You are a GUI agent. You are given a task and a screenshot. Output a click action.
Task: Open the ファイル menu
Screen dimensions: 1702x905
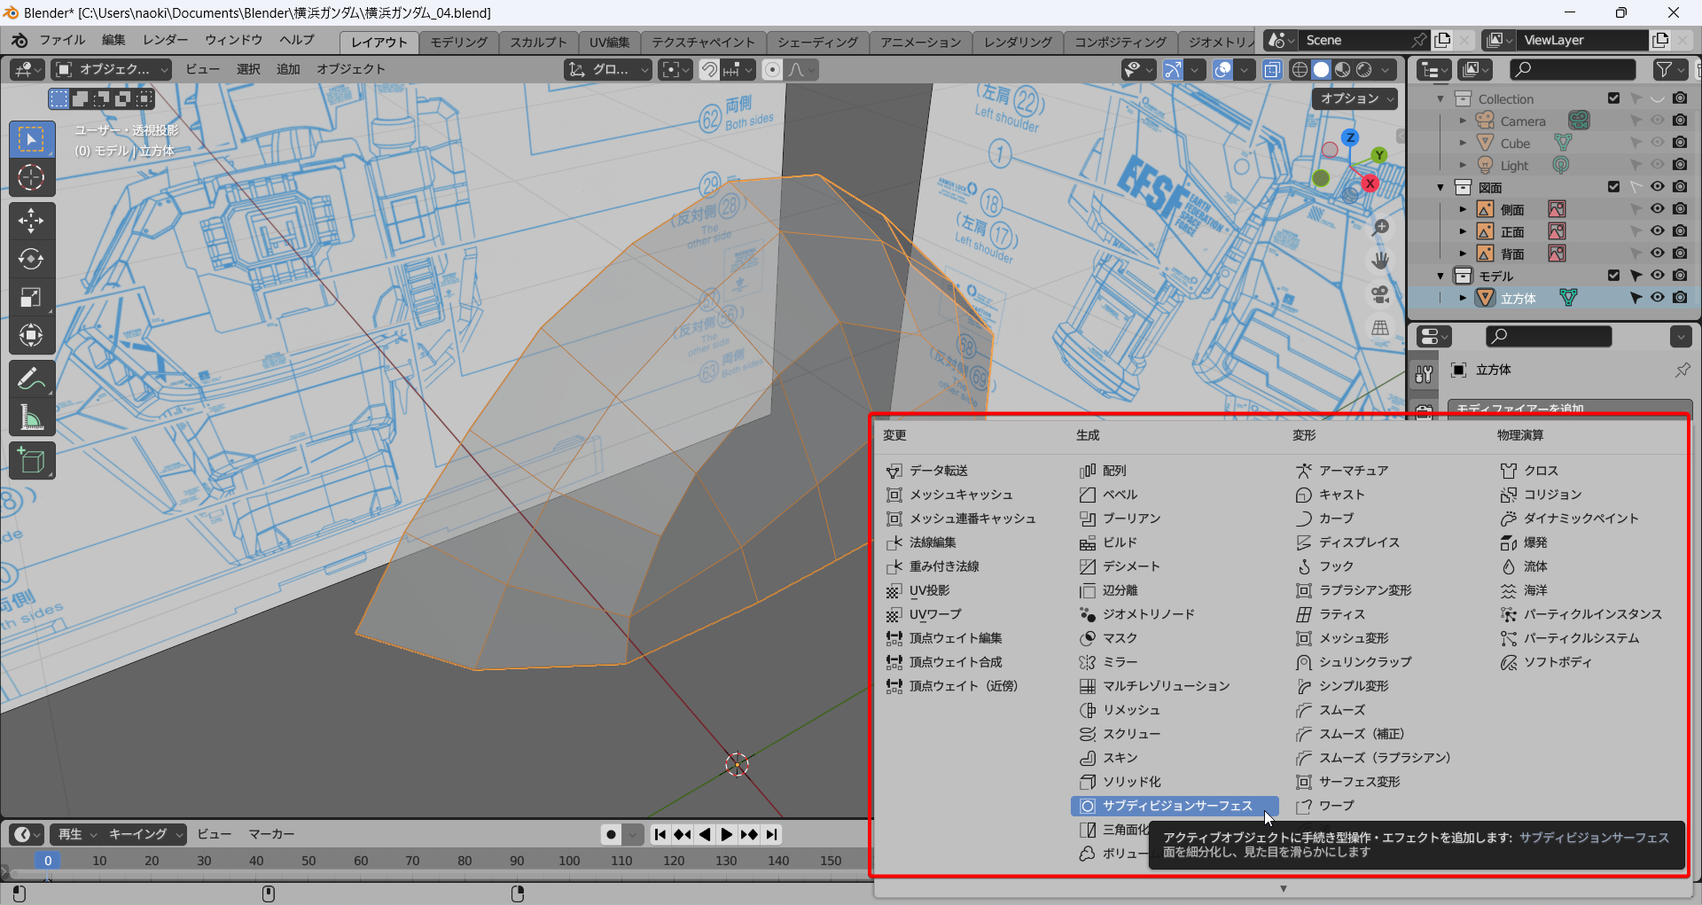tap(62, 40)
